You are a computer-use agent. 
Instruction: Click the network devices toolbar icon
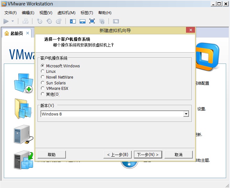(x=25, y=21)
